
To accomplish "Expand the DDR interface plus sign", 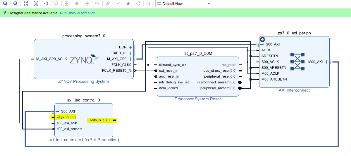I will click(130, 47).
